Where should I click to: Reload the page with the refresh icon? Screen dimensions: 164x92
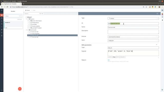[7, 7]
